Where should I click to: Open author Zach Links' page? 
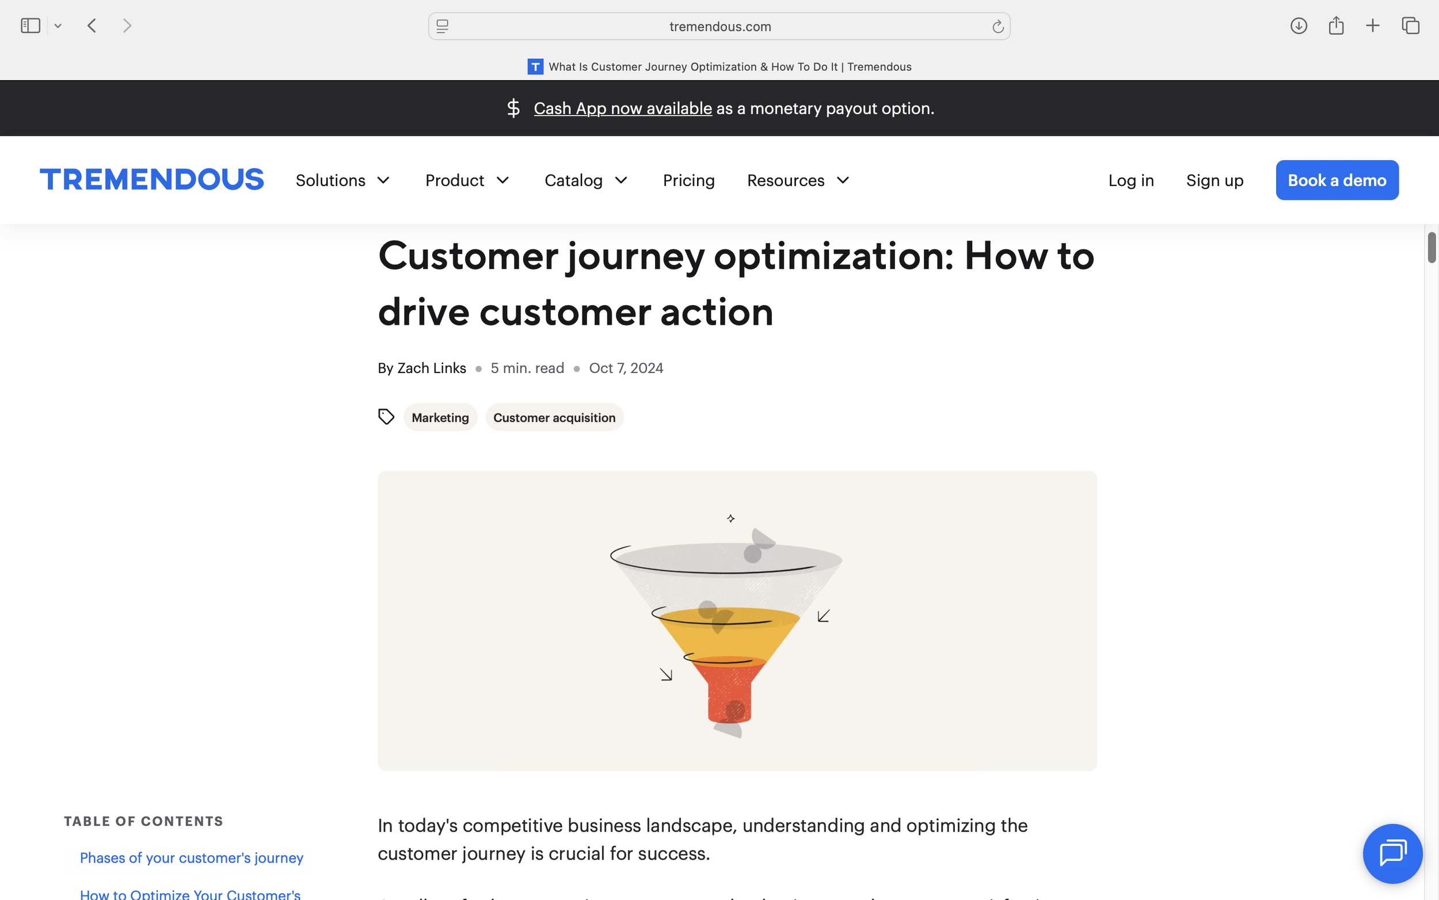[431, 368]
